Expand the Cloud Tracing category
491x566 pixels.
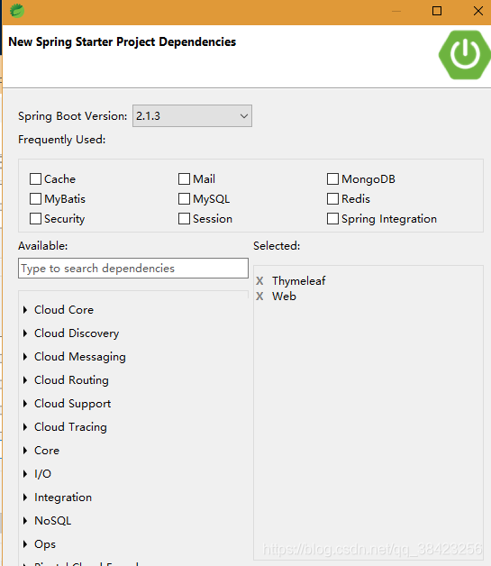(25, 427)
